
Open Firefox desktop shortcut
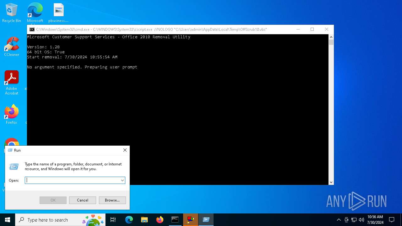tap(12, 115)
